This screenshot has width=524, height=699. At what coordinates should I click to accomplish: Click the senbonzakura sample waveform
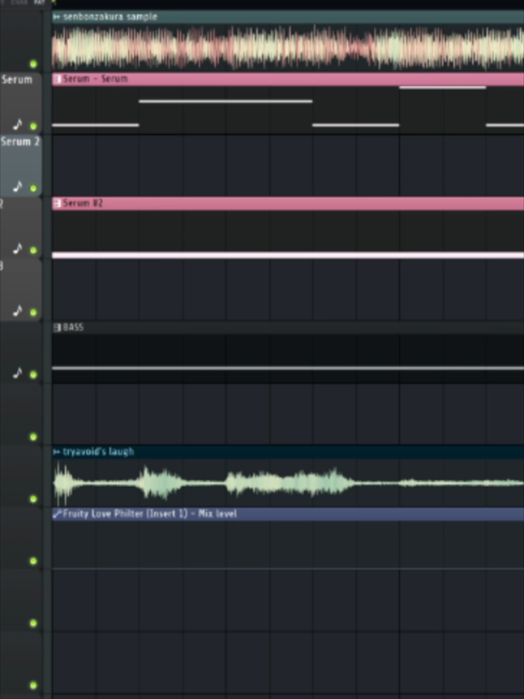click(288, 47)
